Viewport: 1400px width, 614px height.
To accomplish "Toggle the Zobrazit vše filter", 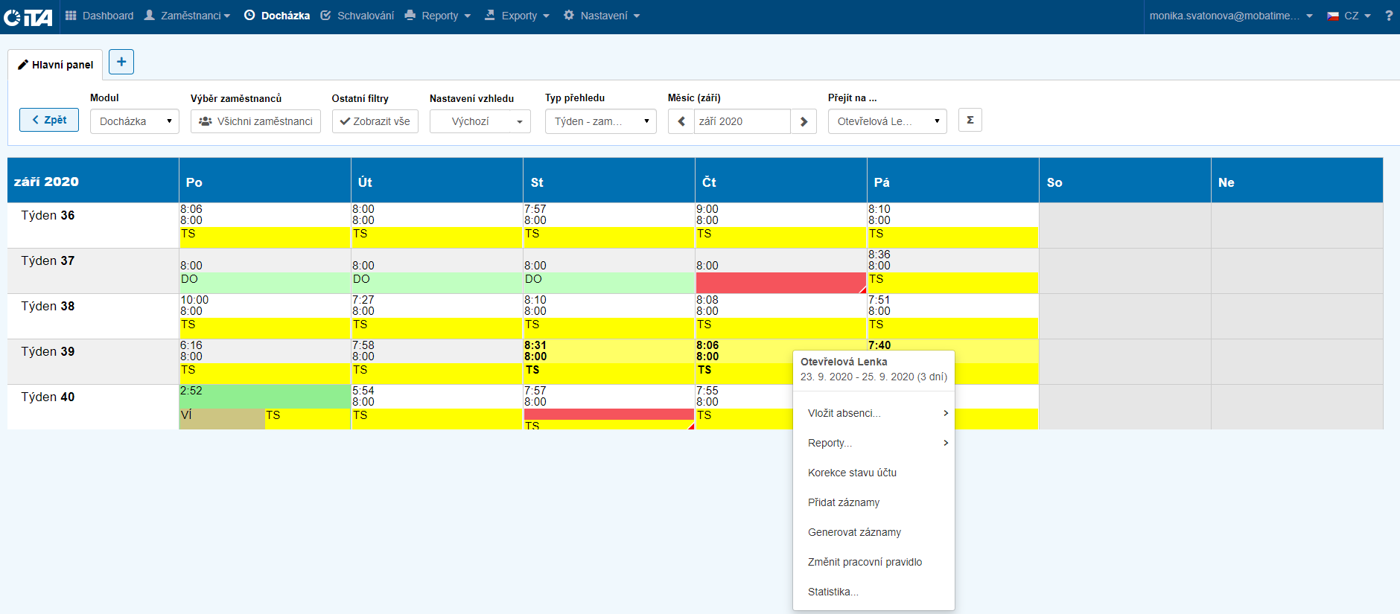I will (375, 121).
